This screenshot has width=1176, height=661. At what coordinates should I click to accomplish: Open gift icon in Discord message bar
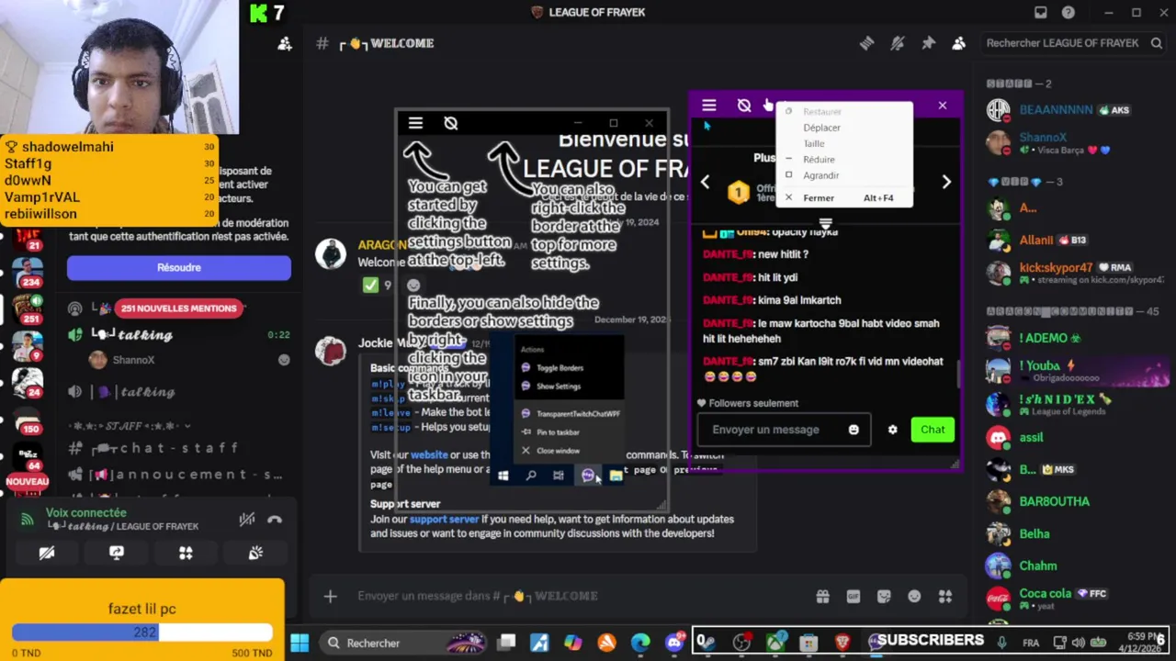click(822, 596)
